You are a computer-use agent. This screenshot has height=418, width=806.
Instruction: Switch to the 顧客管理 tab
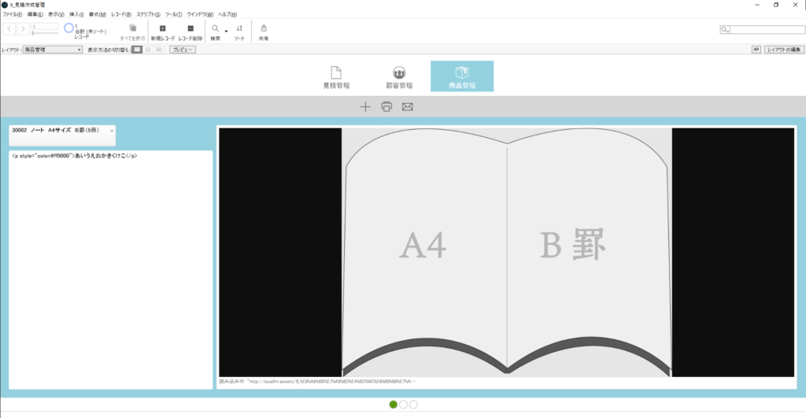tap(399, 76)
